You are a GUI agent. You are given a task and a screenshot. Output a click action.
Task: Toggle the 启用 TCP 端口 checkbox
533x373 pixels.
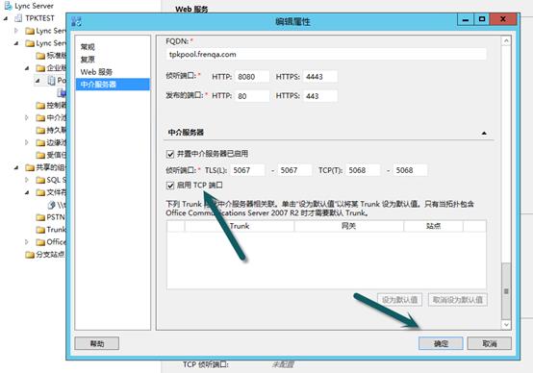pyautogui.click(x=170, y=186)
